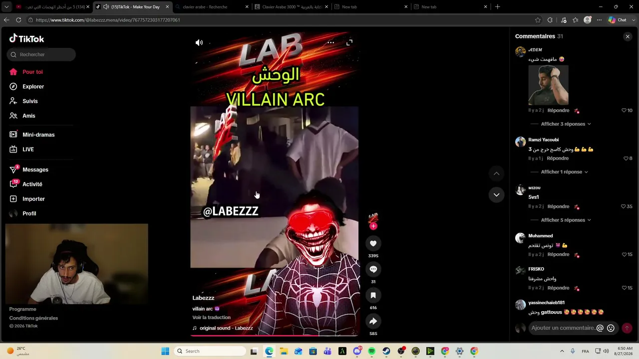Click 'Voir la traduction' link
This screenshot has width=639, height=359.
coord(212,318)
